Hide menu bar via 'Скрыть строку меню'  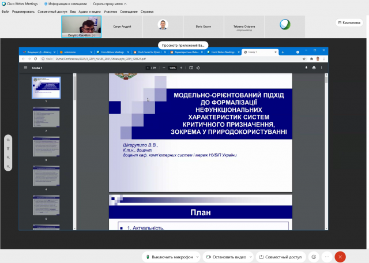[110, 4]
